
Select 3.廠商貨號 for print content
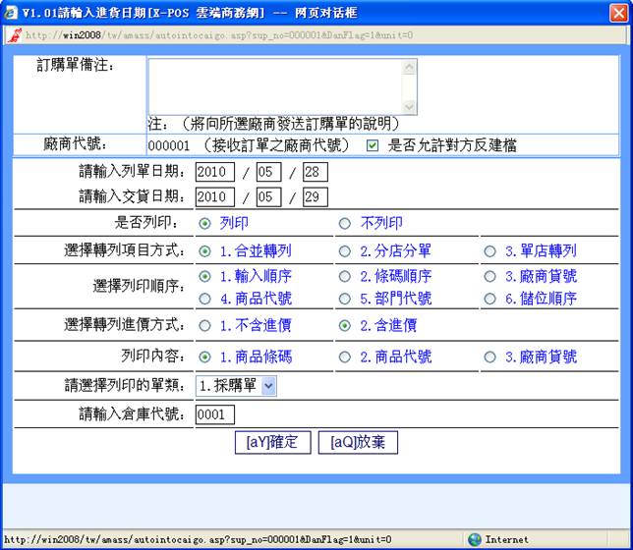point(489,357)
